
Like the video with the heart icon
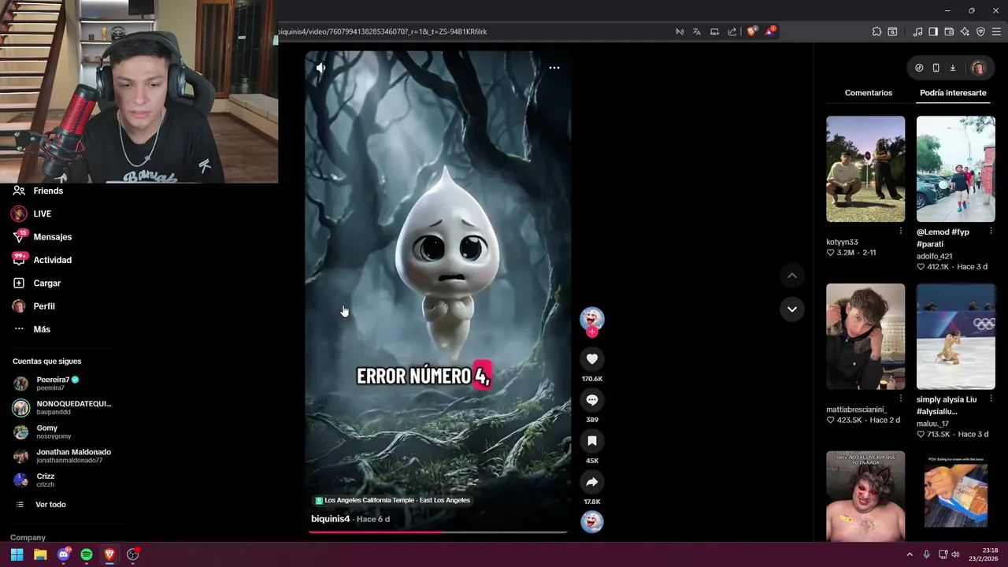(x=592, y=359)
